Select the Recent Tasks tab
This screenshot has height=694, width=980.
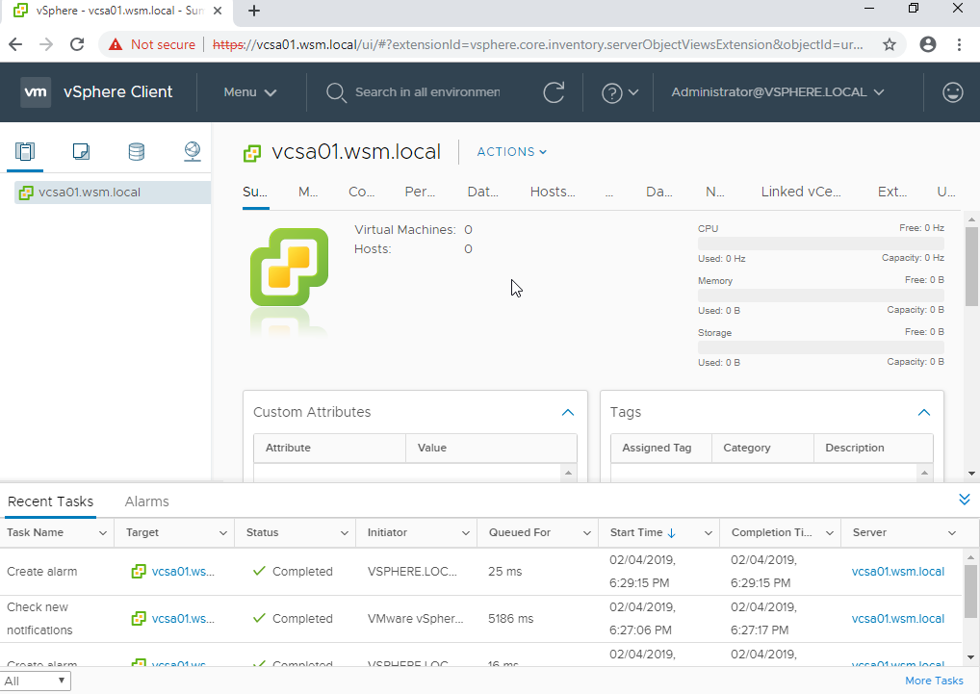click(x=50, y=501)
